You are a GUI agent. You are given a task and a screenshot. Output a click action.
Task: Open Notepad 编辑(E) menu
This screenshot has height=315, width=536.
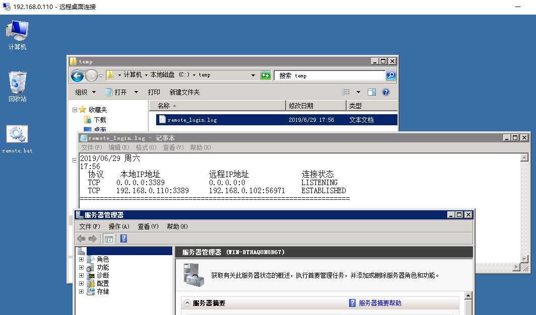coord(118,147)
